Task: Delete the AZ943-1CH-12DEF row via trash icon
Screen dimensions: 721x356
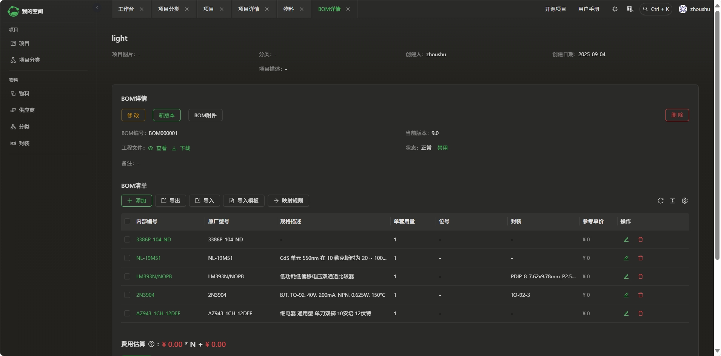Action: click(x=640, y=313)
